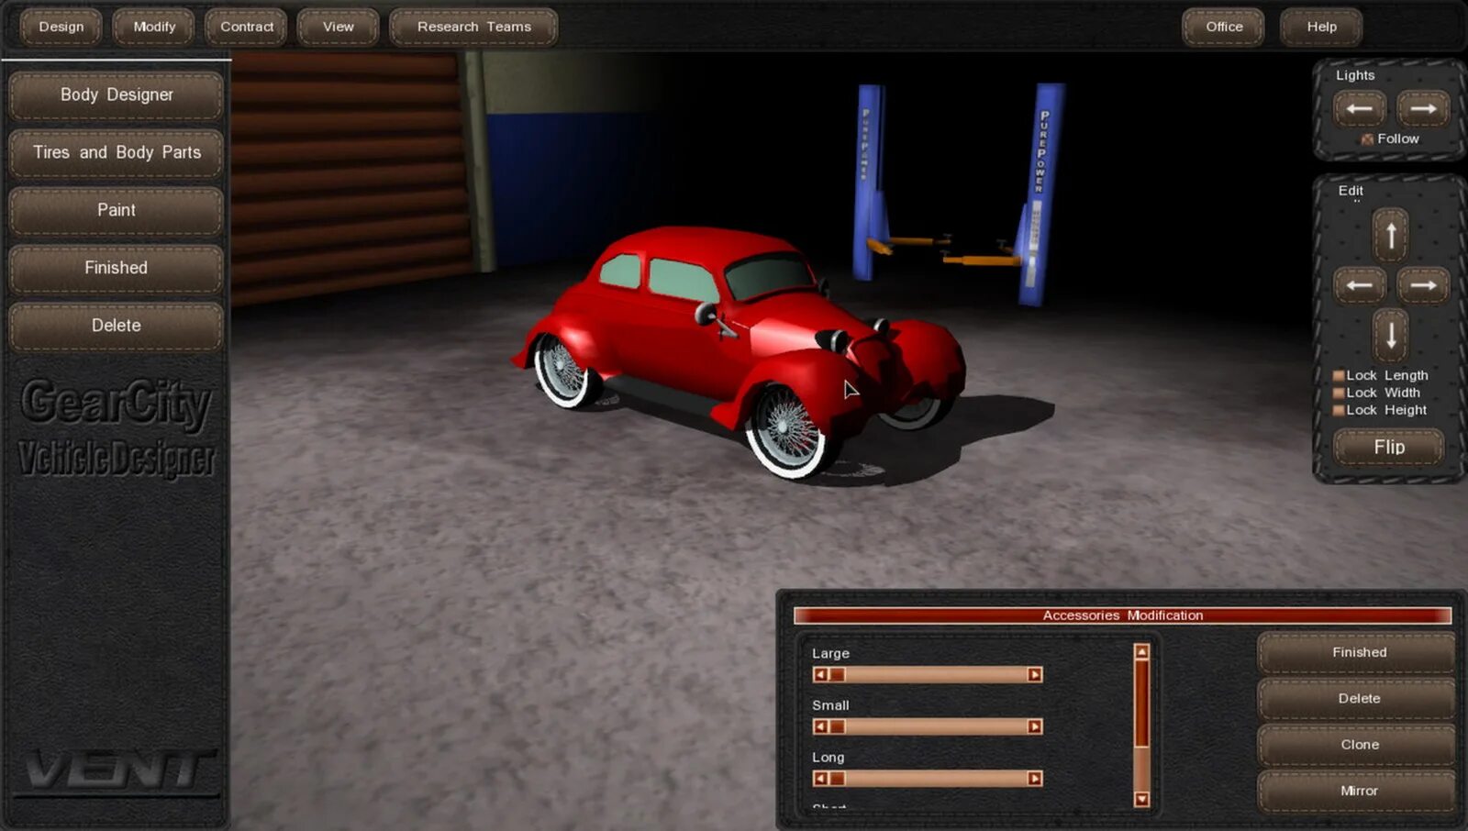Open the Body Designer
The image size is (1468, 831).
click(117, 94)
